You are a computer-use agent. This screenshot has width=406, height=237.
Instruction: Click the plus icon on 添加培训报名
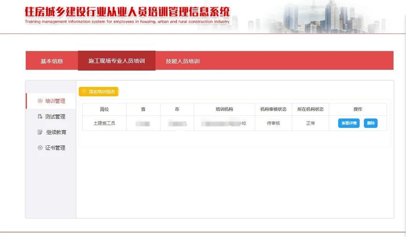(84, 92)
